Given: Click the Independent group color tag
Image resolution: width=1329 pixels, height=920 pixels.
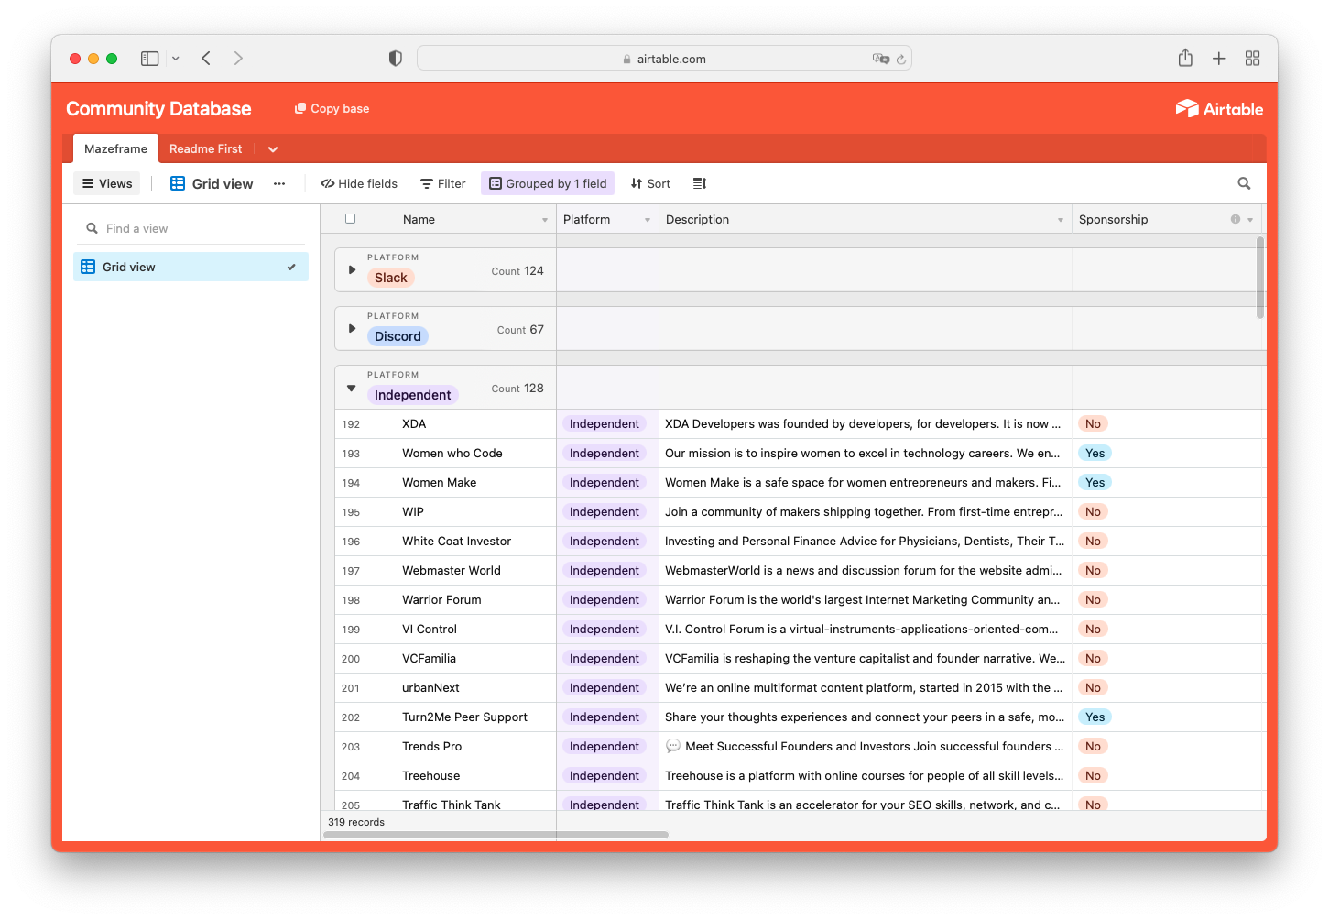Looking at the screenshot, I should click(412, 395).
